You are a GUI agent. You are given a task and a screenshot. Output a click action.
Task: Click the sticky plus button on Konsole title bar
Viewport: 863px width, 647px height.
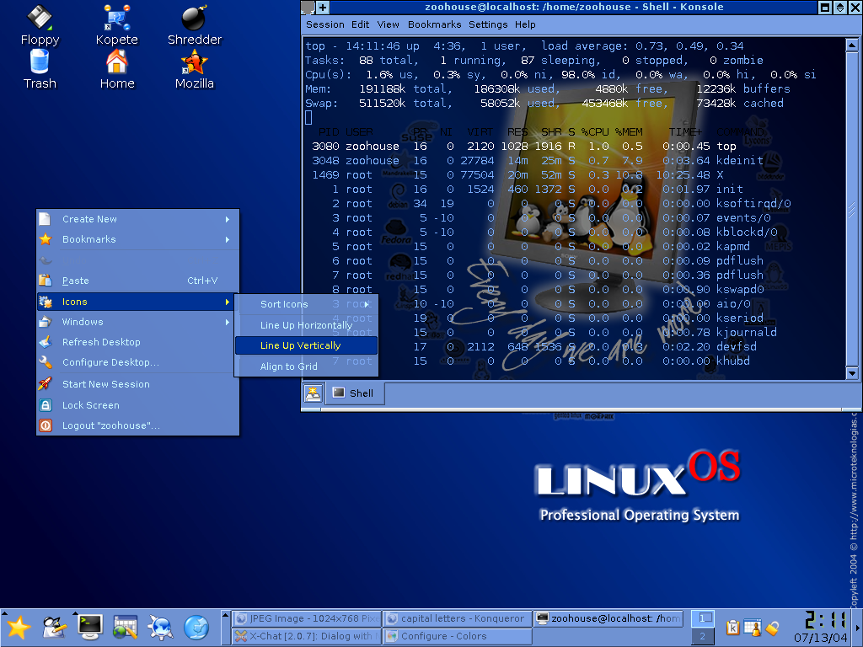click(x=323, y=7)
